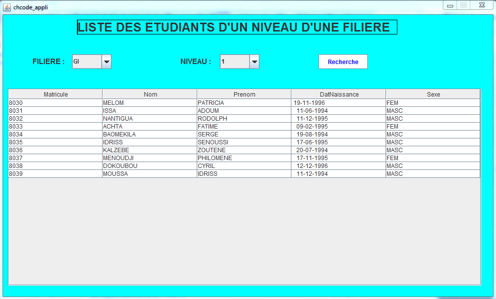Select the first-name cell PHILOMENE
This screenshot has height=299, width=496.
[244, 158]
